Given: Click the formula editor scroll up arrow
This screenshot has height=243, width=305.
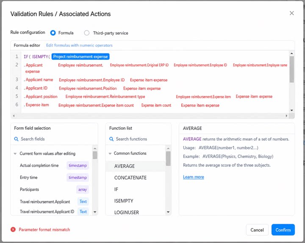Looking at the screenshot, I should click(291, 53).
